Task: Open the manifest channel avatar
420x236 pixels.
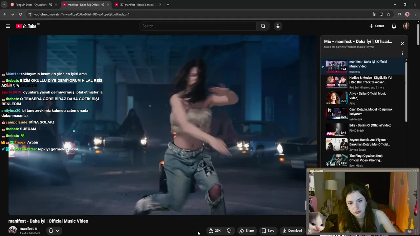Action: pyautogui.click(x=13, y=230)
